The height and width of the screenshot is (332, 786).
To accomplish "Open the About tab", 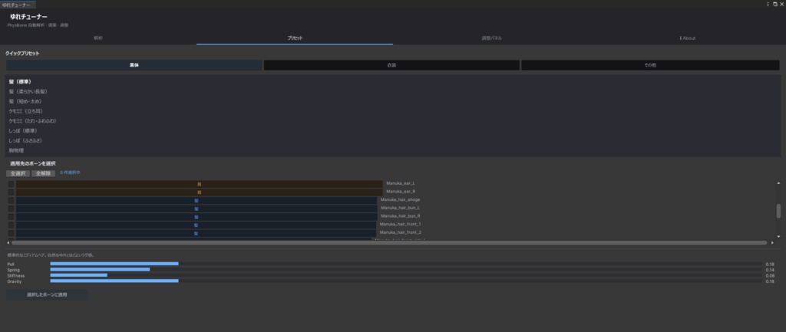I will 688,38.
